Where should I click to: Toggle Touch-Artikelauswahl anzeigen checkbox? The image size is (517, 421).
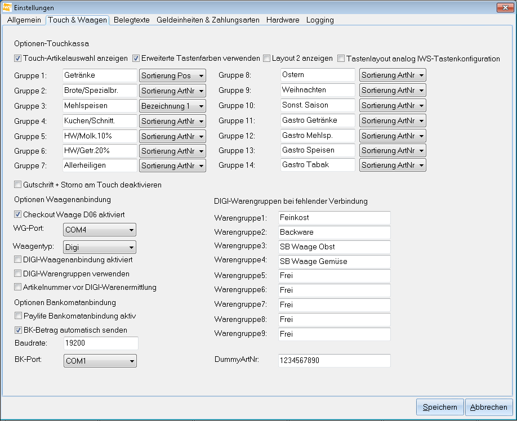(18, 59)
